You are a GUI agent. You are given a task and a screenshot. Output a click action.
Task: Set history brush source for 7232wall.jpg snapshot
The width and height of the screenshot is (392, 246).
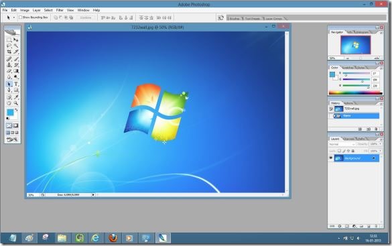pos(331,109)
